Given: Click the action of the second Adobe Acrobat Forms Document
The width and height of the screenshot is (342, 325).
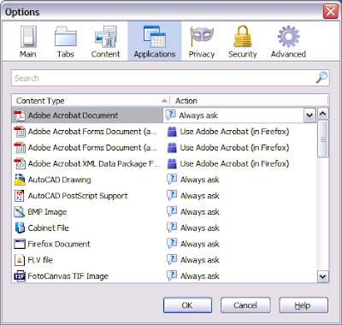Looking at the screenshot, I should [228, 148].
